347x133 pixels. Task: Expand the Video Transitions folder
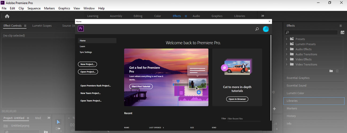click(287, 64)
